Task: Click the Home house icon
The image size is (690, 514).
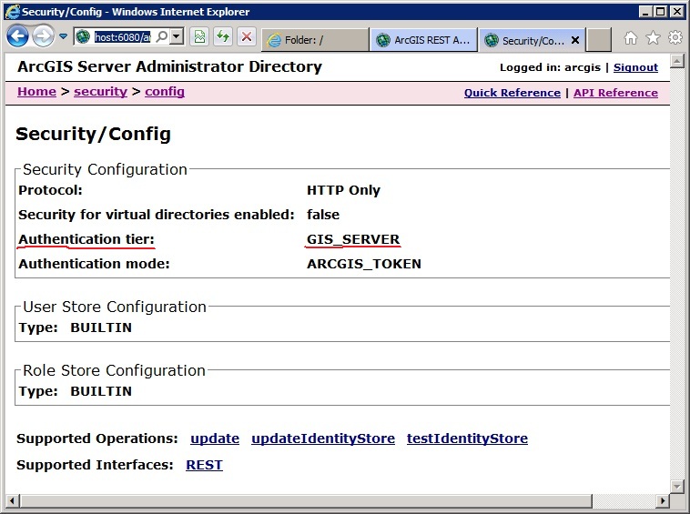Action: [x=631, y=38]
